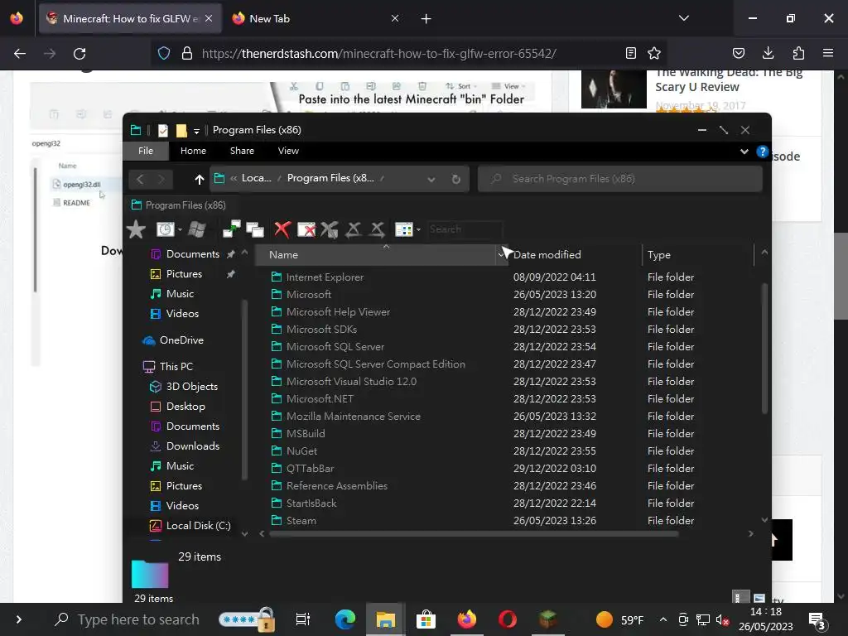The width and height of the screenshot is (848, 636).
Task: Open the Minecraft taskbar icon
Action: pos(548,619)
